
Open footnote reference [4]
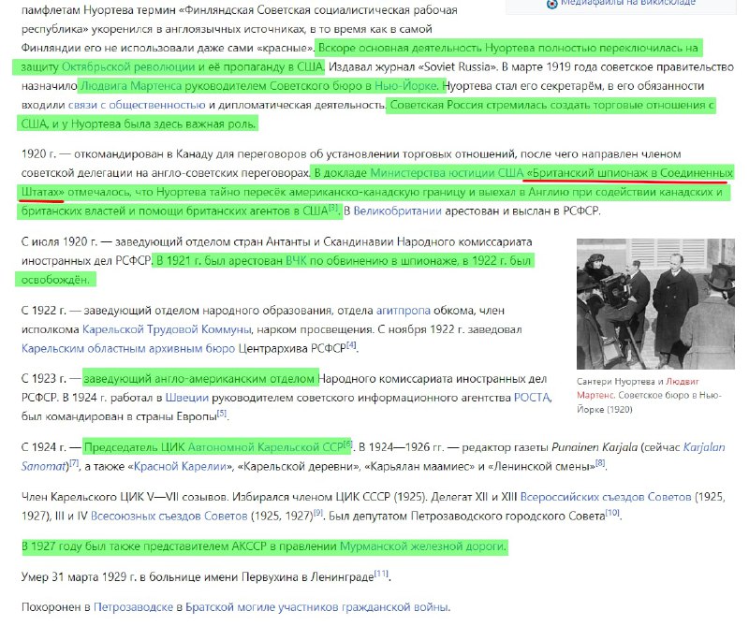(351, 345)
